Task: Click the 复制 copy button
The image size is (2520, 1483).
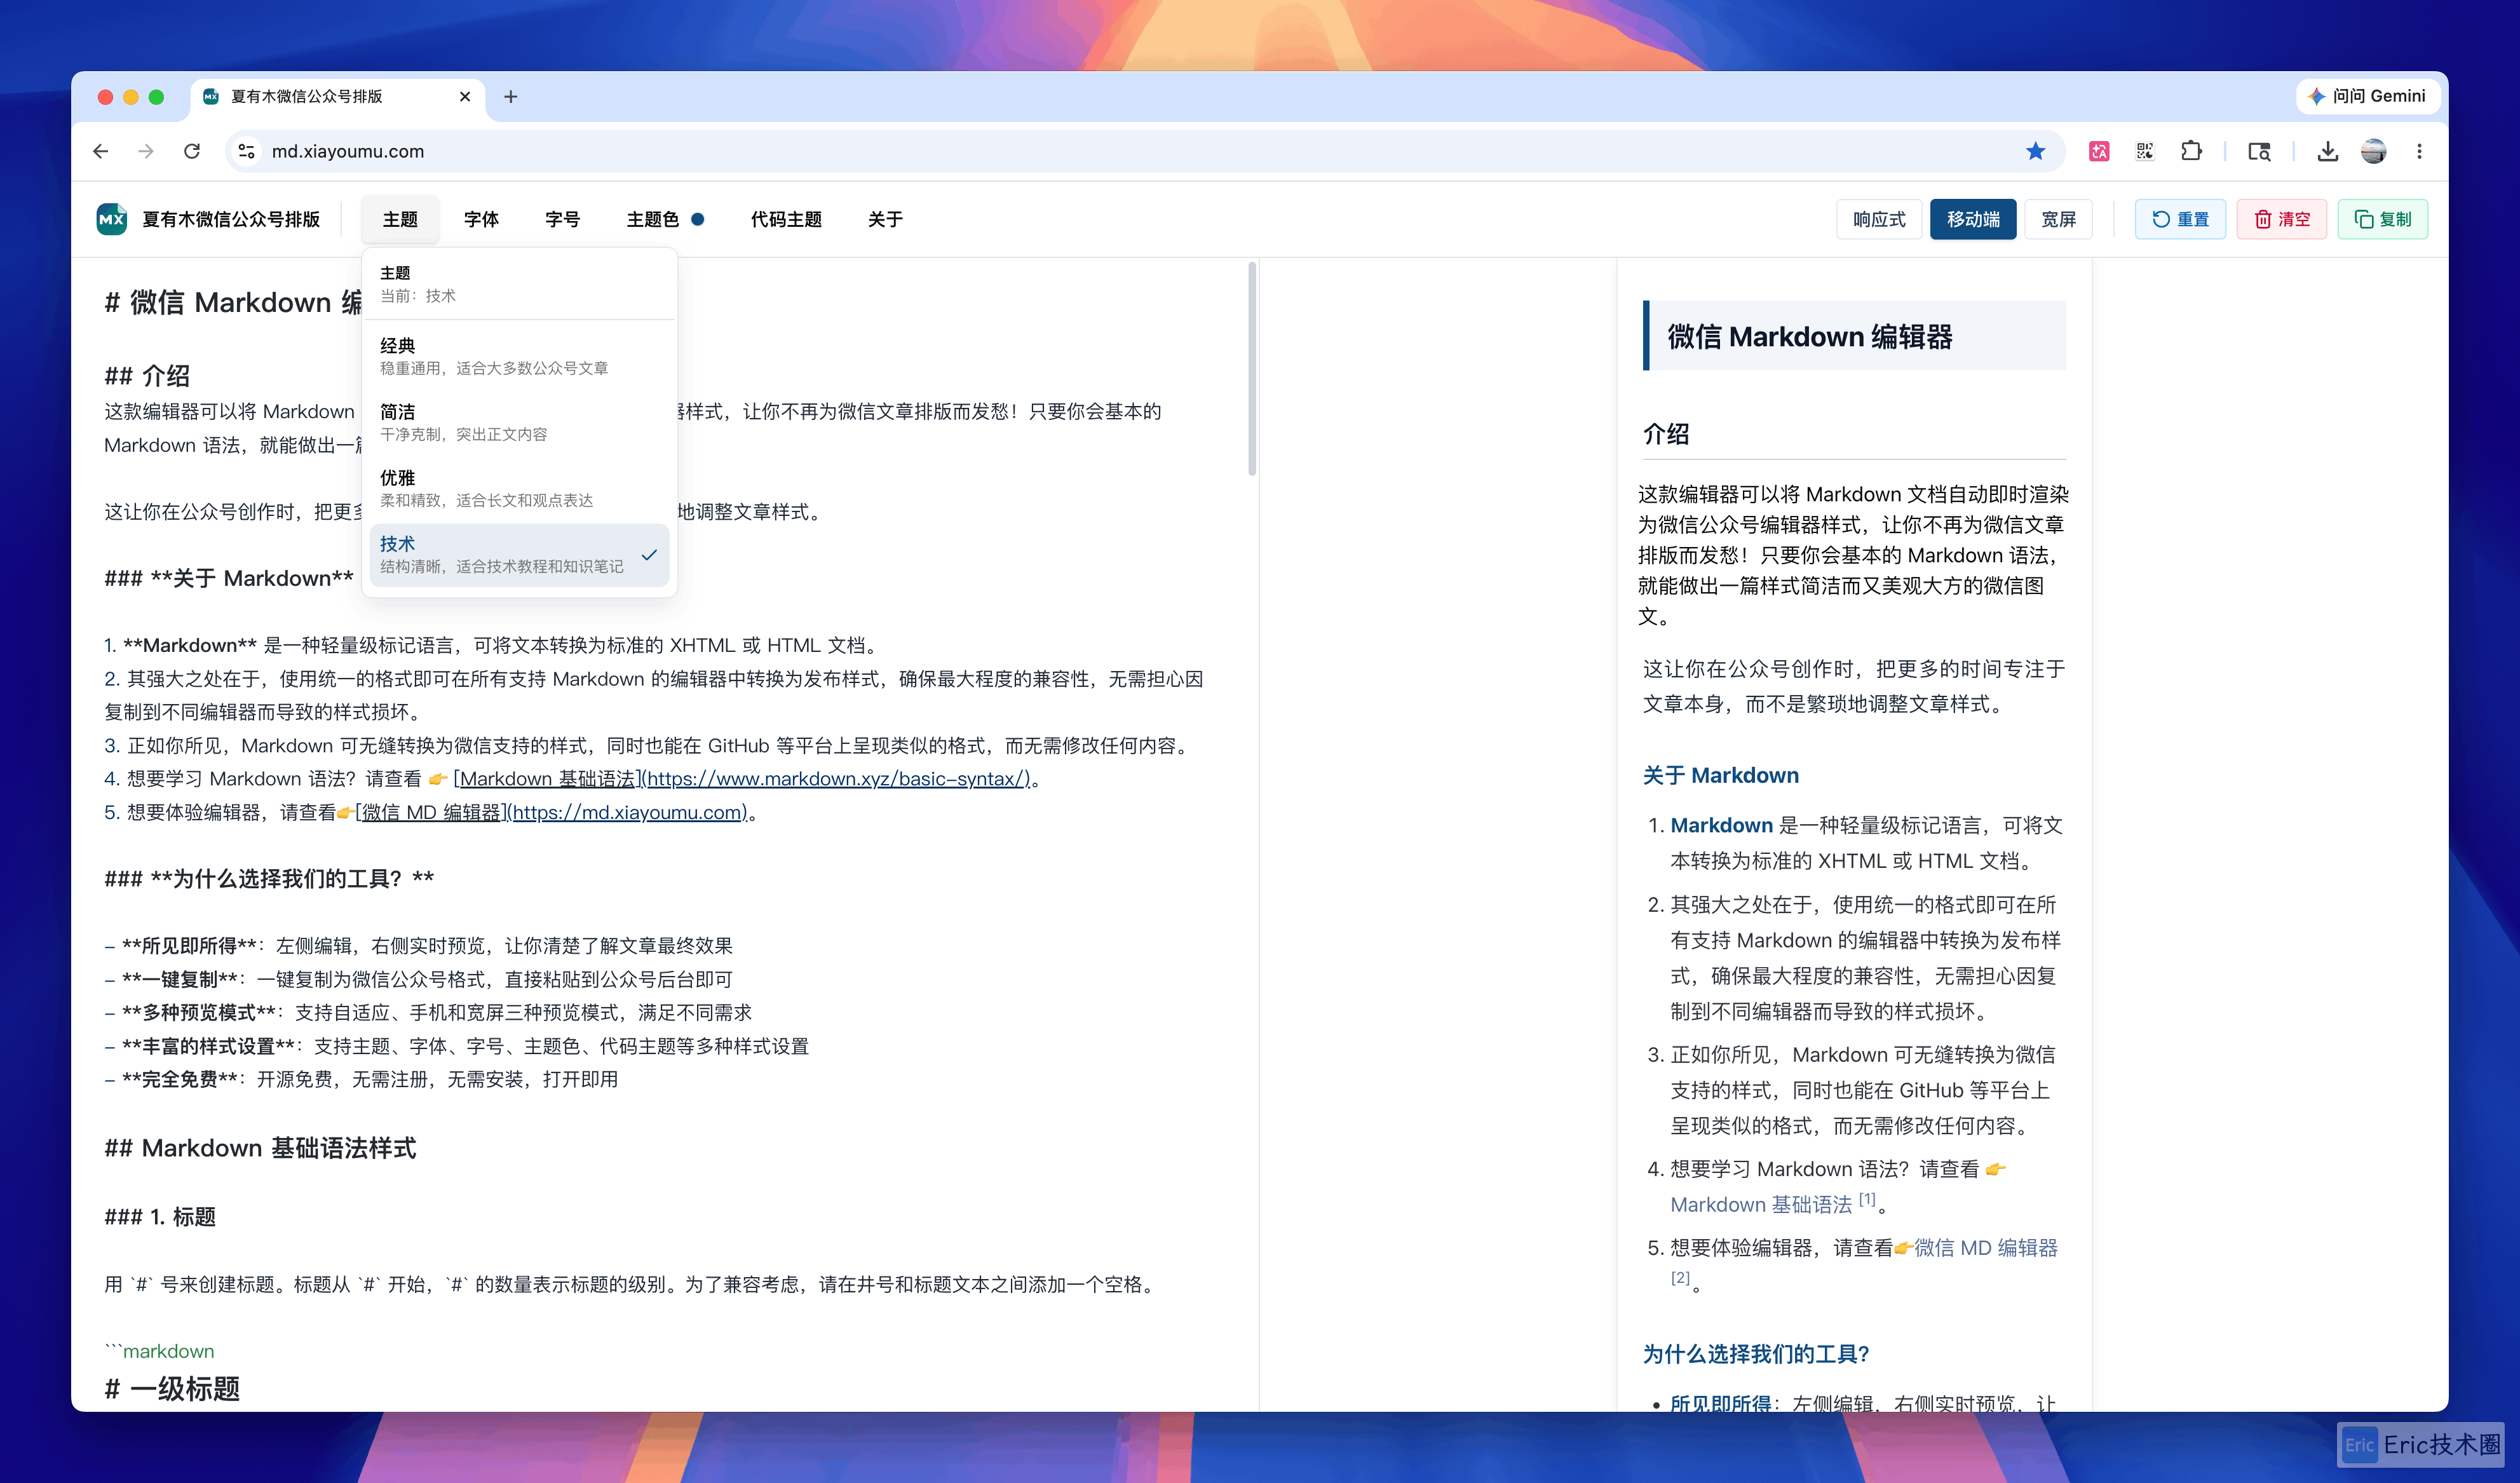Action: (2383, 219)
